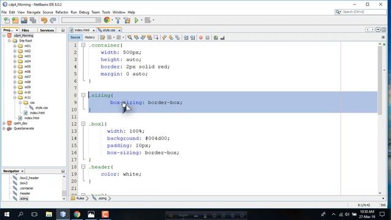Collapse the .box1 rule fold on line 12
391x220 pixels.
83,123
